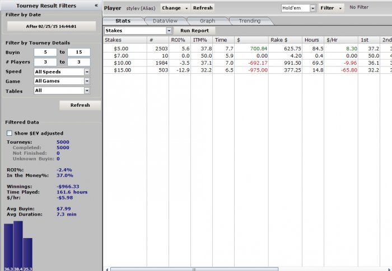Screen dimensions: 392x271
Task: Open the Game dropdown (All Games)
Action: (x=62, y=81)
